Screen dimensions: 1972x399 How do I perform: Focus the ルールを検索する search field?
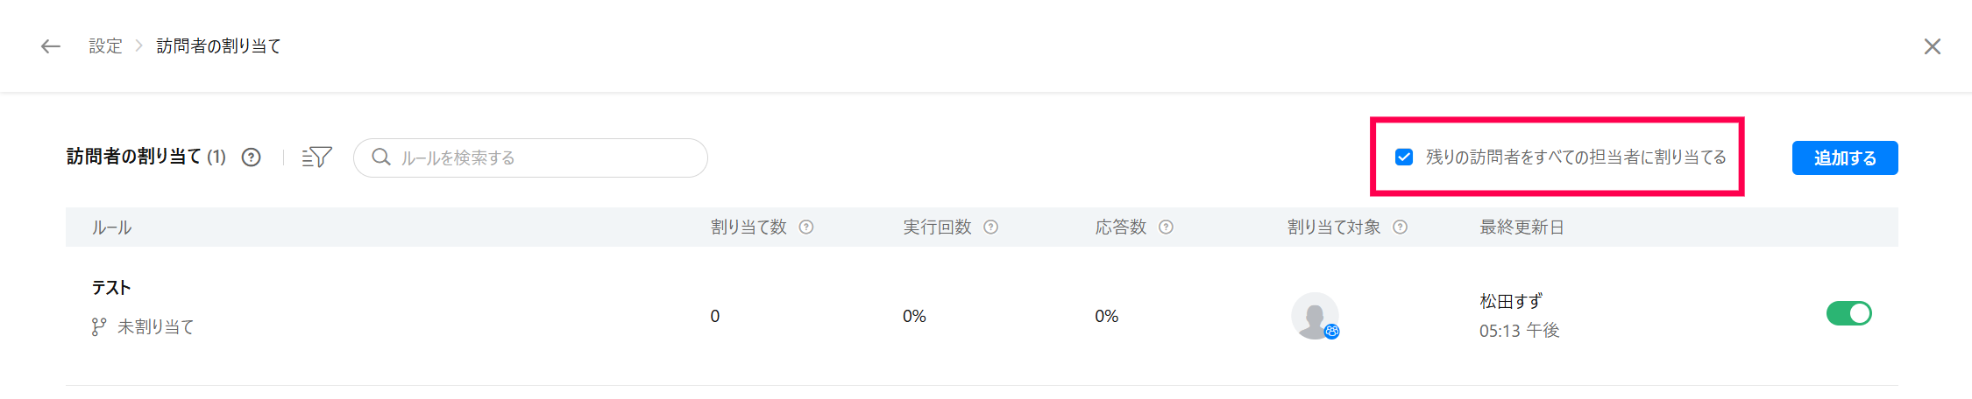[543, 158]
